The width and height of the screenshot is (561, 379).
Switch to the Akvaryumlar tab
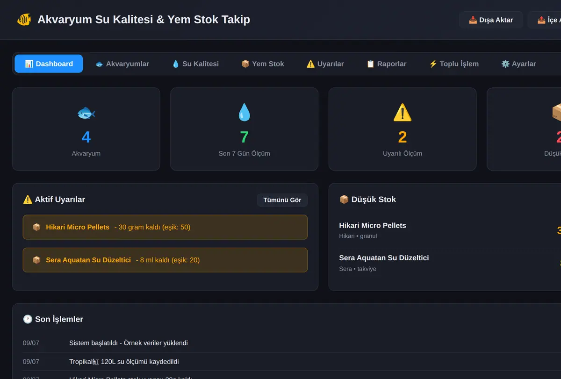point(122,64)
